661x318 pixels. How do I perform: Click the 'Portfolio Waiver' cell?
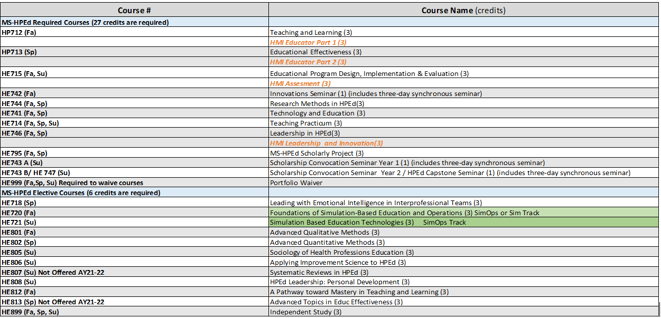(296, 183)
